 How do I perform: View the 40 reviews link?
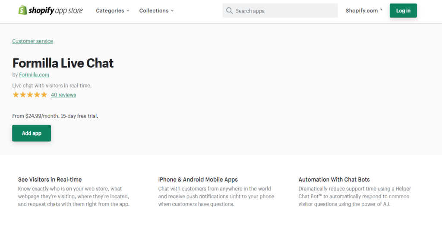tap(63, 95)
